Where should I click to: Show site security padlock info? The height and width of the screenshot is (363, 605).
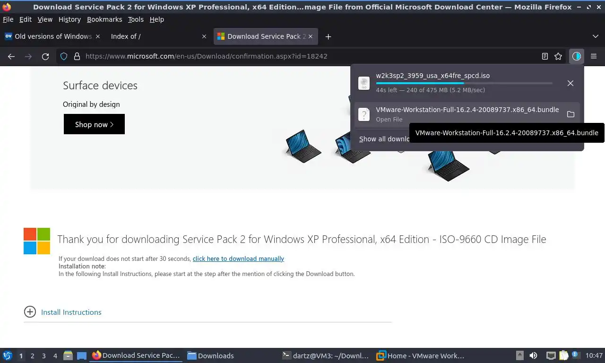[77, 56]
